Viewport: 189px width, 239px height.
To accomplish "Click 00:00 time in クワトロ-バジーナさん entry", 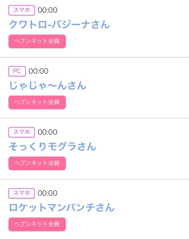I will tap(48, 10).
